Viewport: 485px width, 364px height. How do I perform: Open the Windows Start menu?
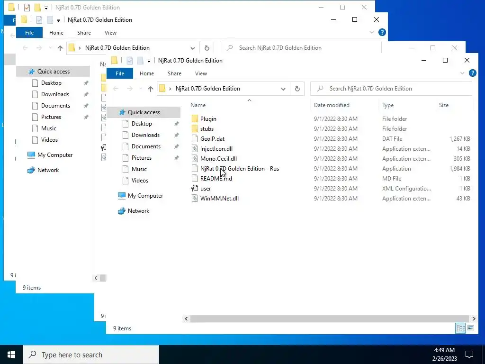pyautogui.click(x=11, y=355)
